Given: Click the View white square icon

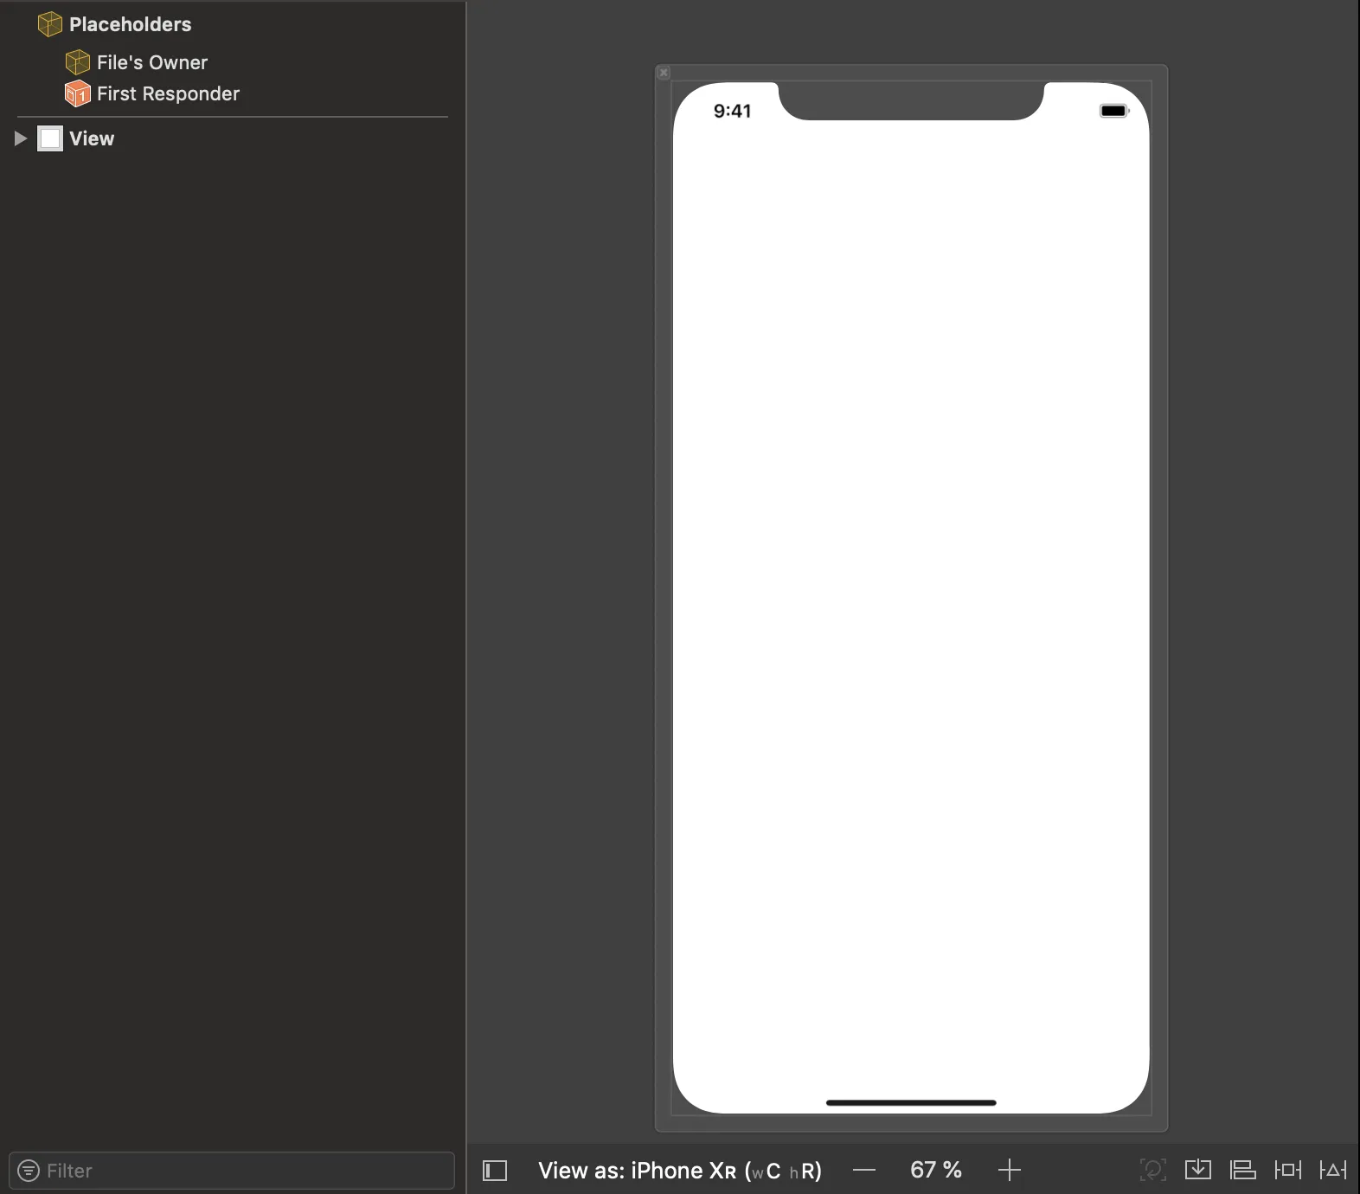Looking at the screenshot, I should [x=50, y=138].
